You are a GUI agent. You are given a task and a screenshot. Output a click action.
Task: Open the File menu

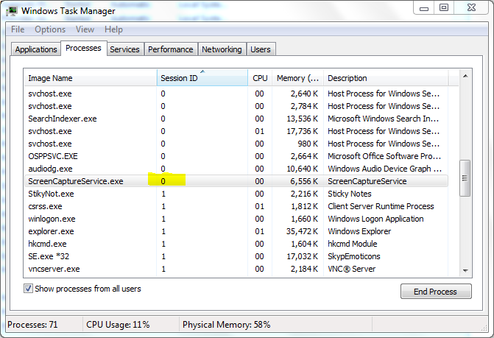pyautogui.click(x=18, y=29)
